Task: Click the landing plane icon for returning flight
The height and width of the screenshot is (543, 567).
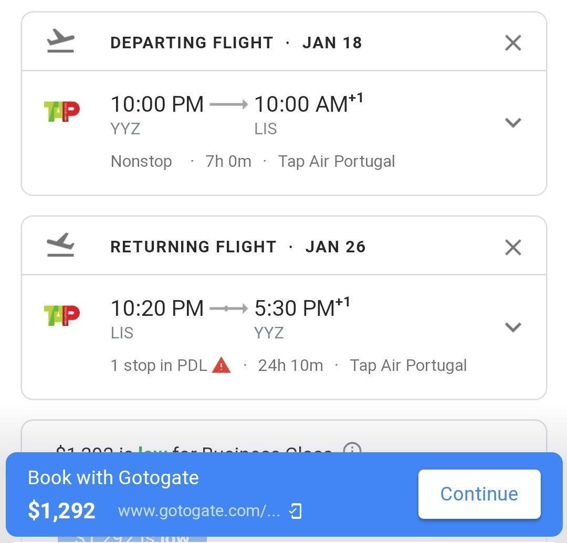Action: click(x=60, y=246)
